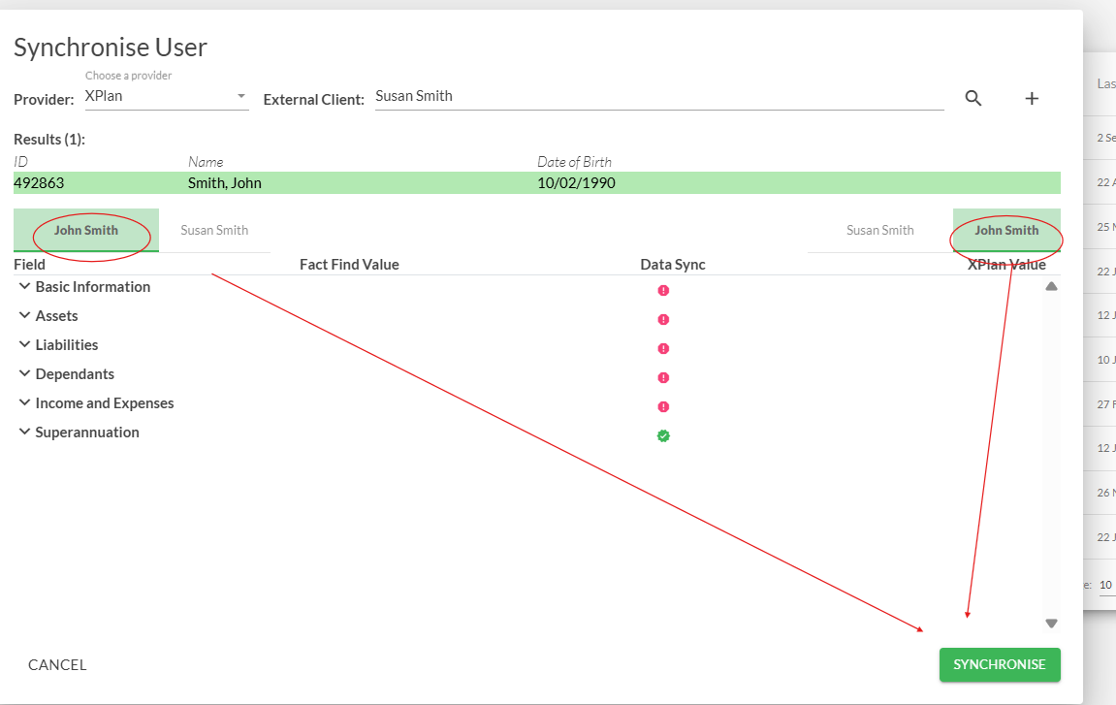Click the Fact Find Value column header
This screenshot has width=1116, height=705.
[349, 264]
